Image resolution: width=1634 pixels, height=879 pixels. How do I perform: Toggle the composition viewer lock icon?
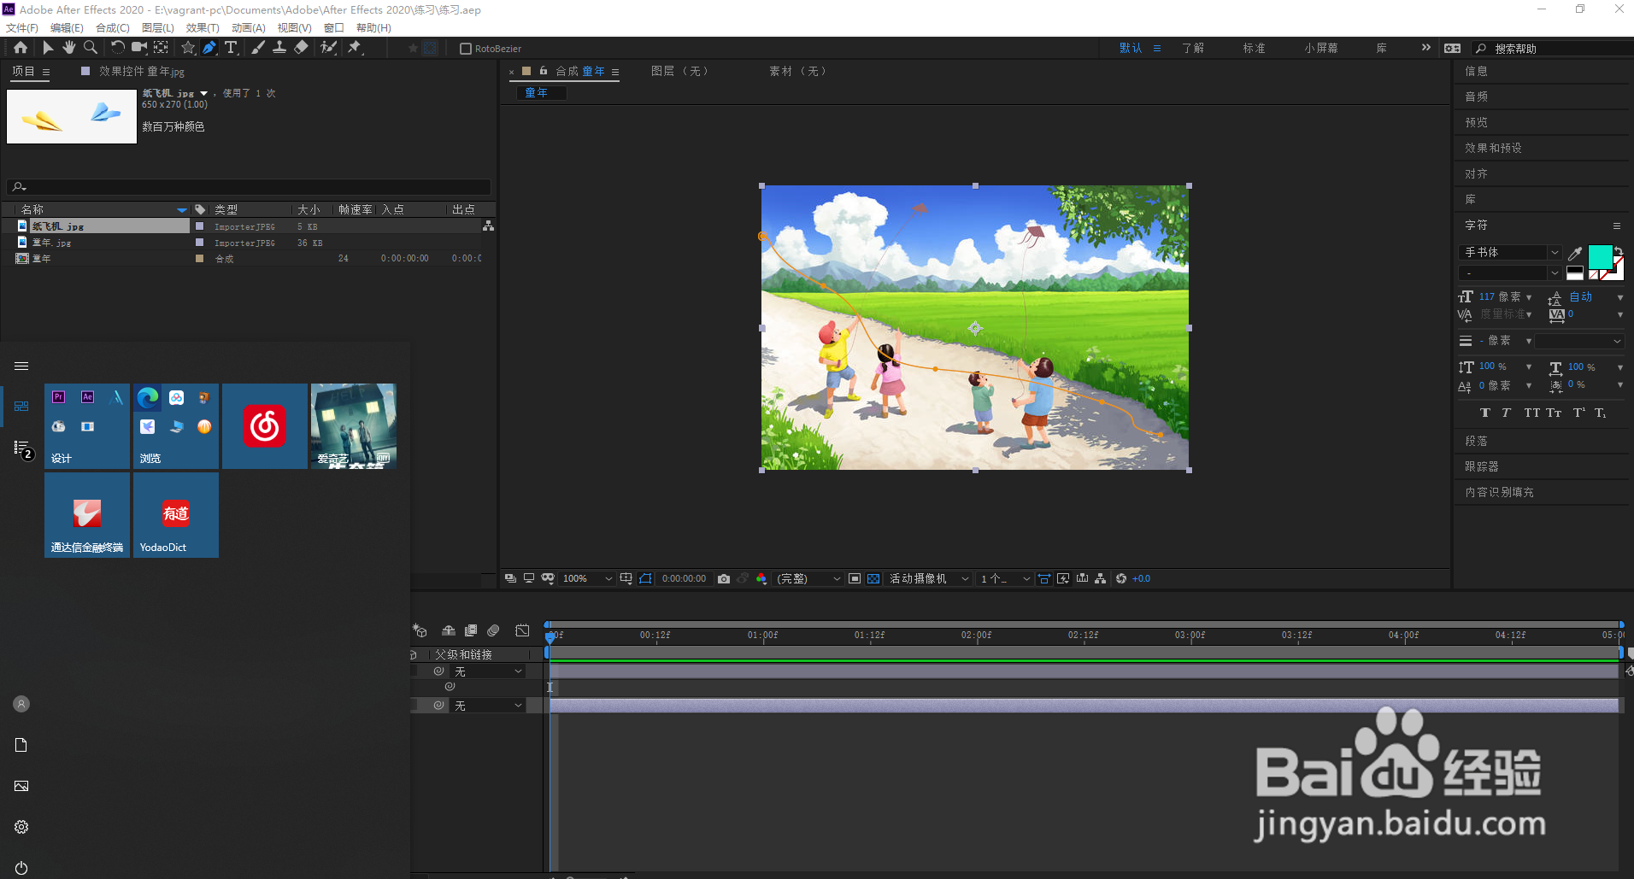pyautogui.click(x=544, y=71)
